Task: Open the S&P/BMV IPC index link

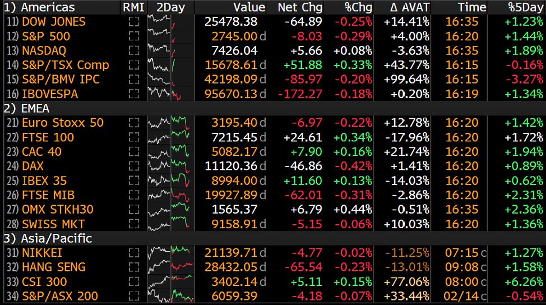Action: tap(61, 80)
